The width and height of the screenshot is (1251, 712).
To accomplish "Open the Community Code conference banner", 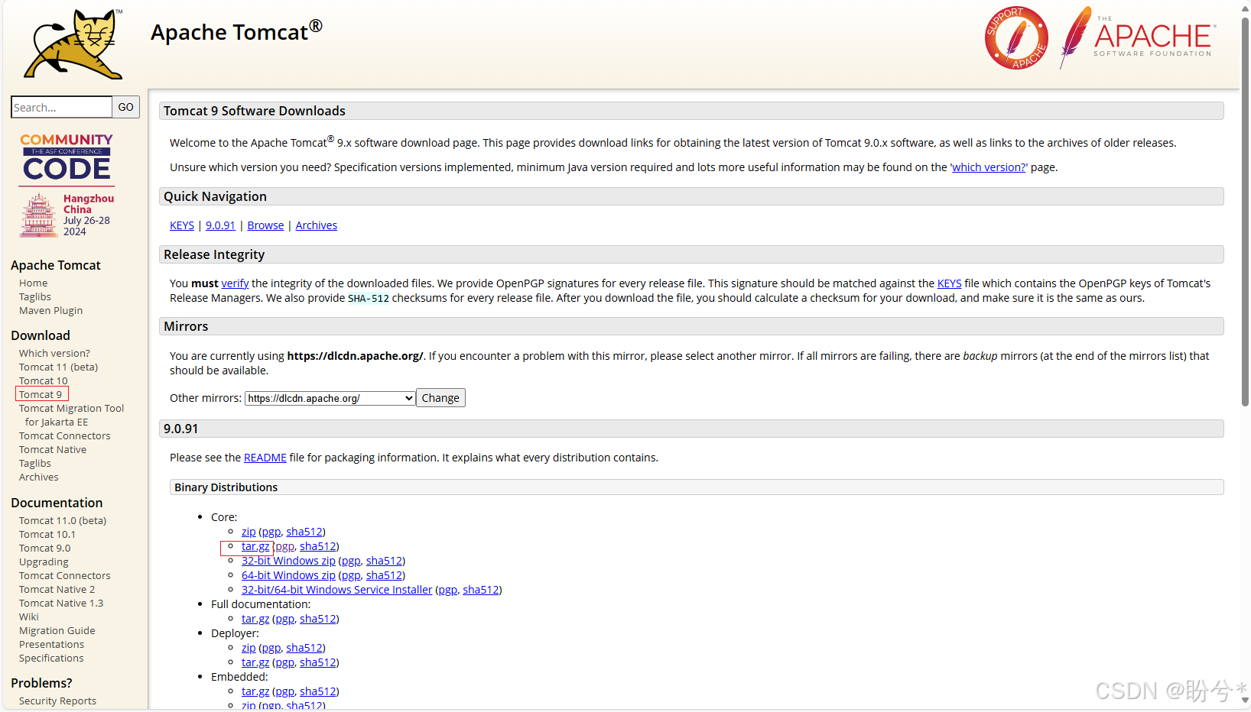I will [67, 184].
